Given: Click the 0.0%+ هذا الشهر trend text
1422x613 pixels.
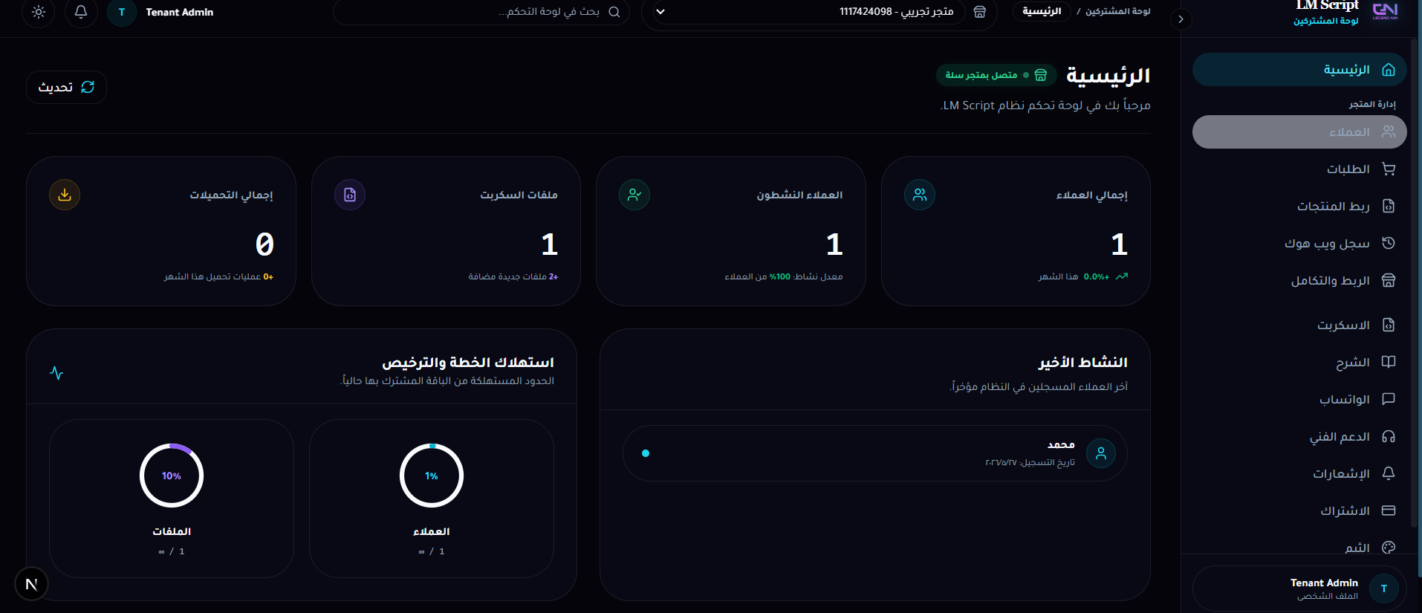Looking at the screenshot, I should pyautogui.click(x=1083, y=276).
